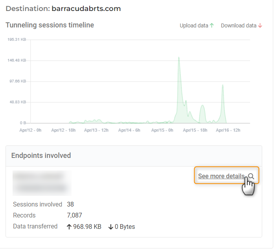Open the See more details link
This screenshot has height=250, width=274.
(221, 176)
